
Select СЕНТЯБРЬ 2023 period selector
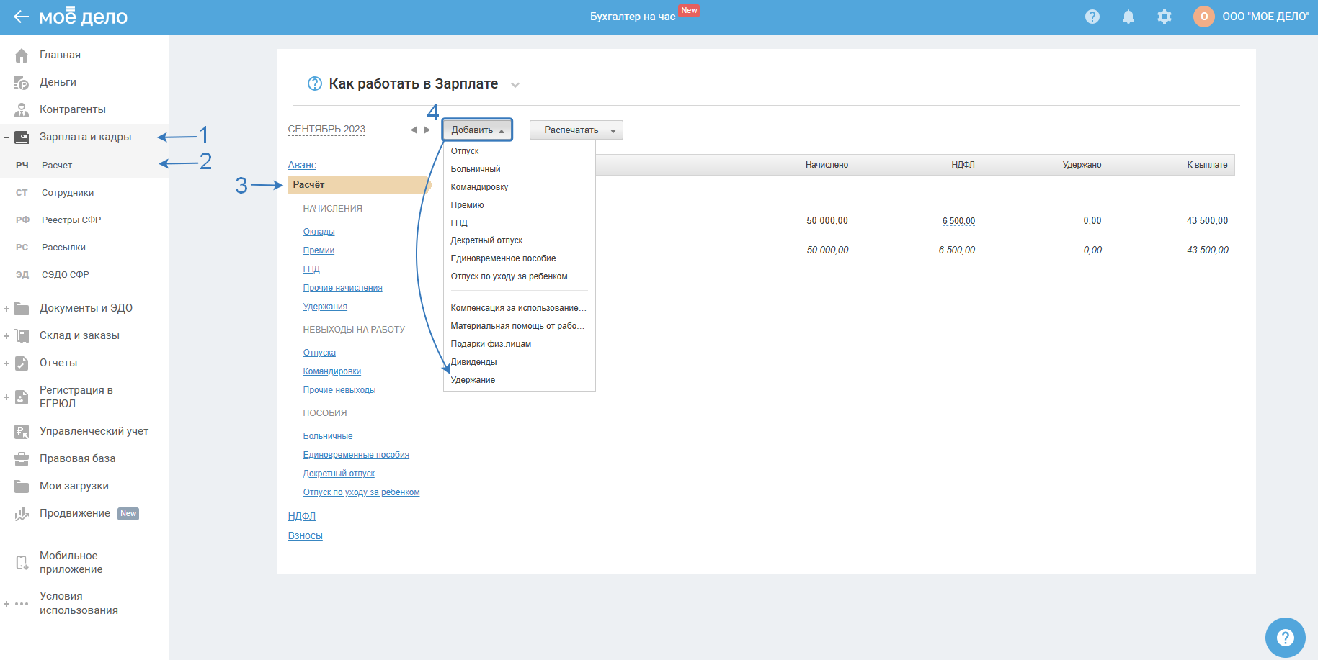coord(326,130)
